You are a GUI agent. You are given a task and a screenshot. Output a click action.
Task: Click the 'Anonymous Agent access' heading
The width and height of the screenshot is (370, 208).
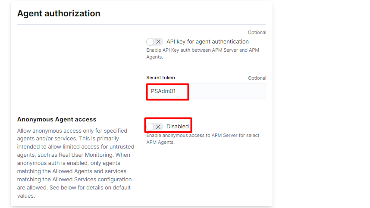(x=56, y=119)
